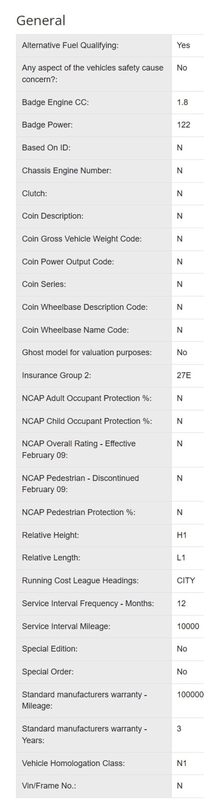
Task: Click NCAP Overall Rating - Effective February 09 label
Action: click(x=79, y=449)
